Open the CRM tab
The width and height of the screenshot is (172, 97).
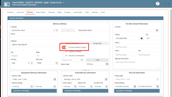pyautogui.click(x=87, y=12)
